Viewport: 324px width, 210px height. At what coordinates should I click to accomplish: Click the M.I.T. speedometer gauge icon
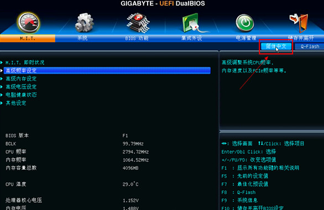point(28,23)
